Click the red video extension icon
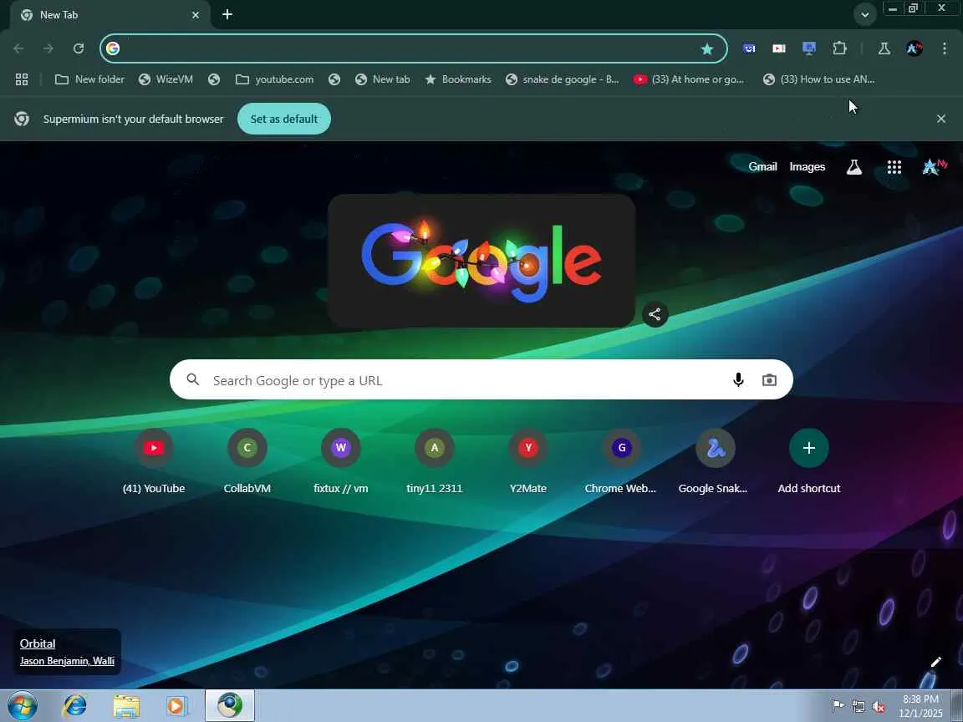 [x=779, y=48]
